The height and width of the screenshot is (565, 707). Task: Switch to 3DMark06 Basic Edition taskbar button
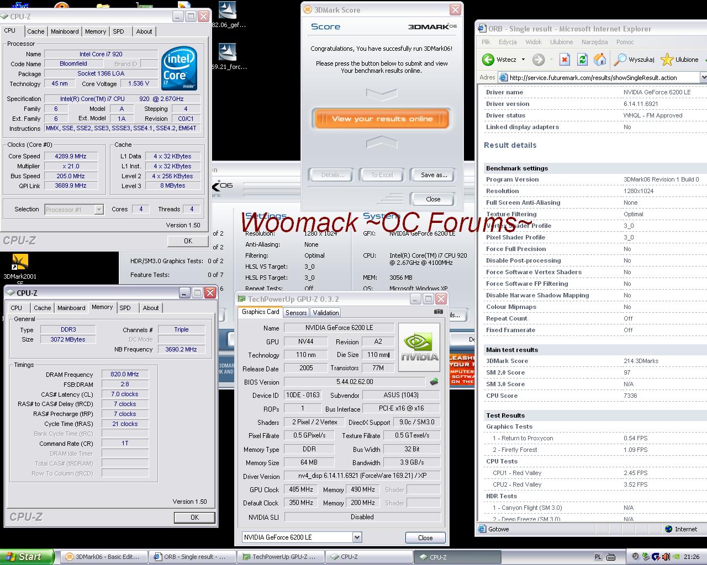tap(104, 557)
